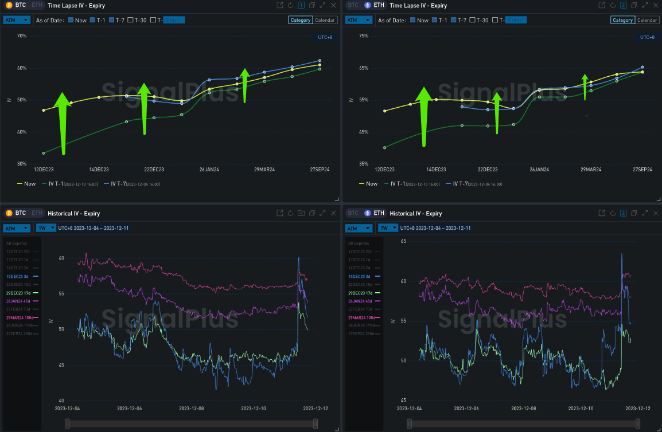Click the refresh icon in ETH Time Lapse panel

[x=612, y=5]
